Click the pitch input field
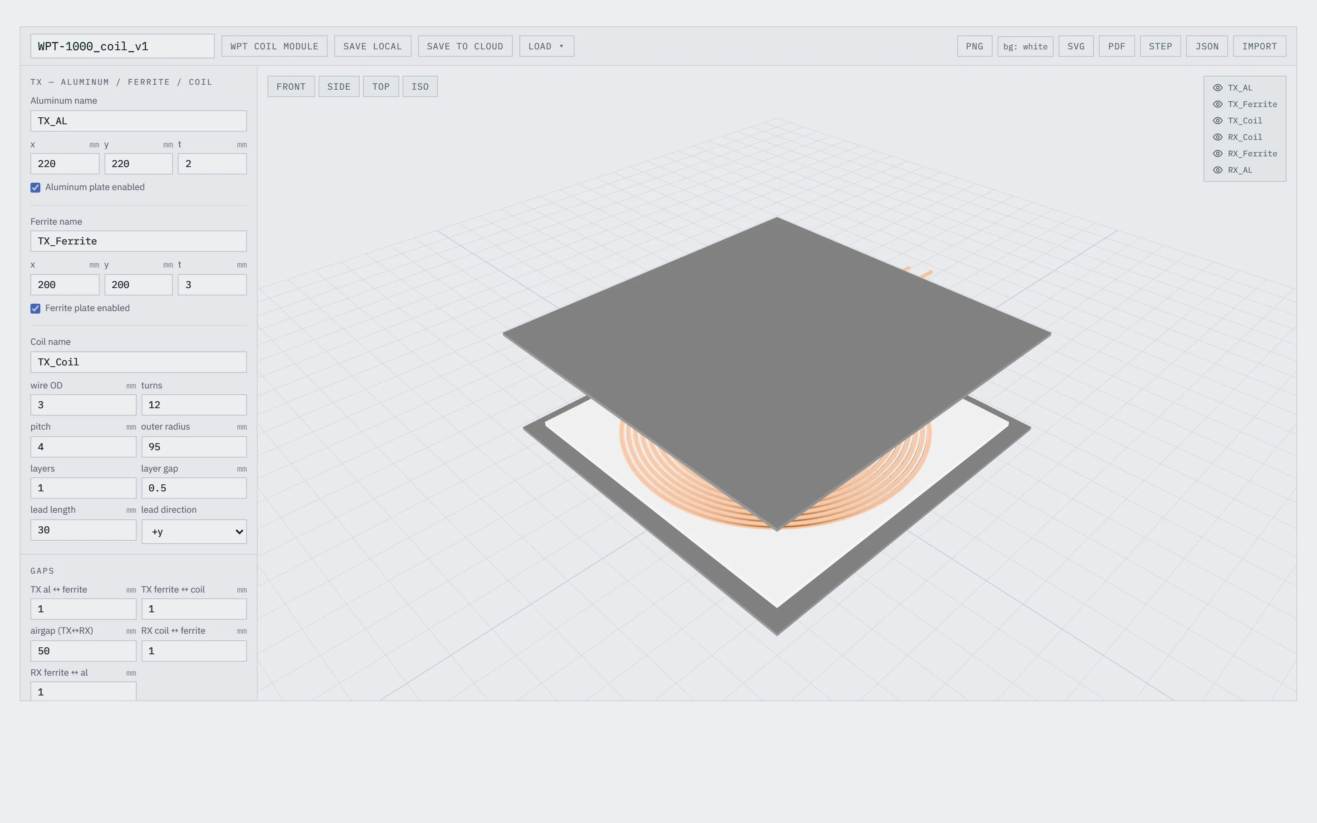This screenshot has width=1317, height=823. click(83, 447)
